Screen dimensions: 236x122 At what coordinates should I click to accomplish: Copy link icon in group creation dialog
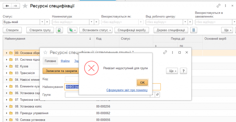(x=165, y=52)
